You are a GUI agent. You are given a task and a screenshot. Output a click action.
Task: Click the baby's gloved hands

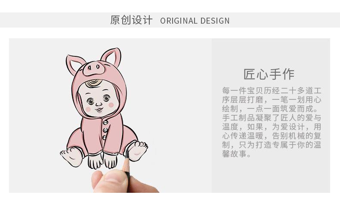tap(102, 161)
